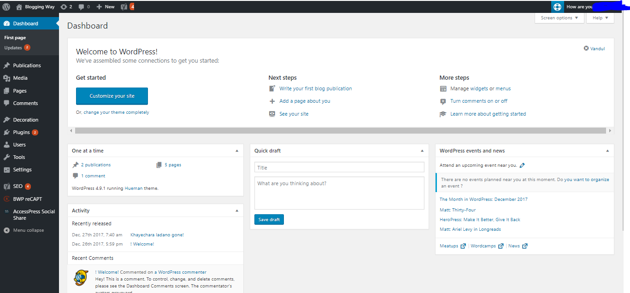Open the Matt: Thirty-Four news link

point(458,210)
